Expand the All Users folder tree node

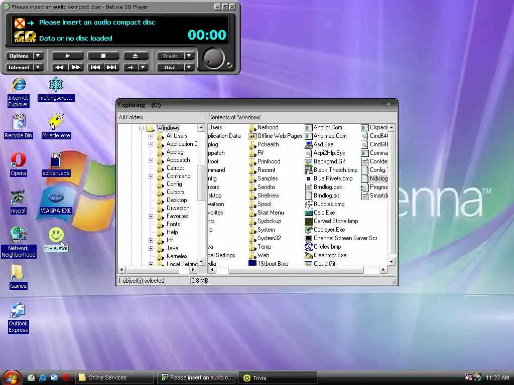151,136
